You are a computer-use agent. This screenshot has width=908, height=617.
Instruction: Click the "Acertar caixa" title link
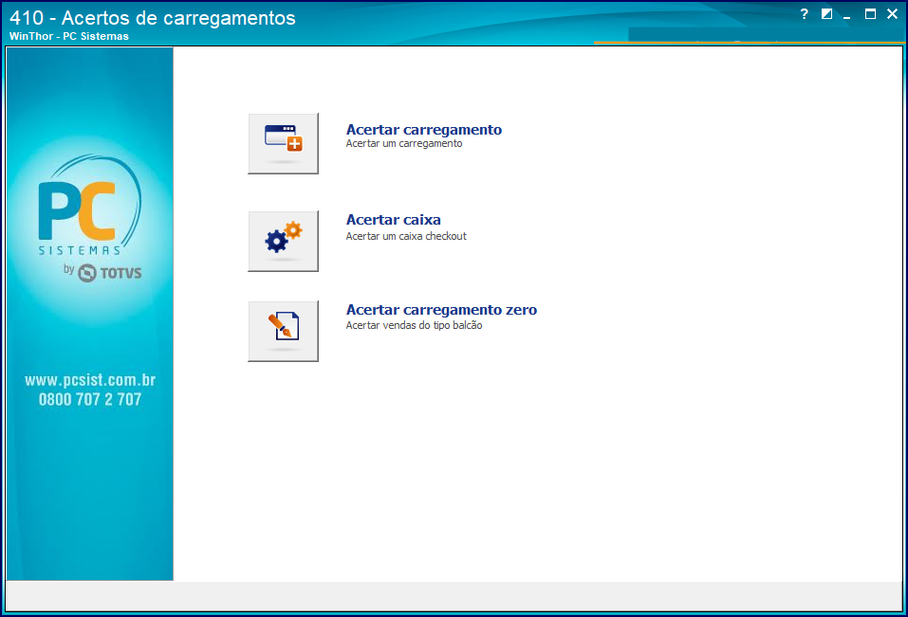pos(393,220)
